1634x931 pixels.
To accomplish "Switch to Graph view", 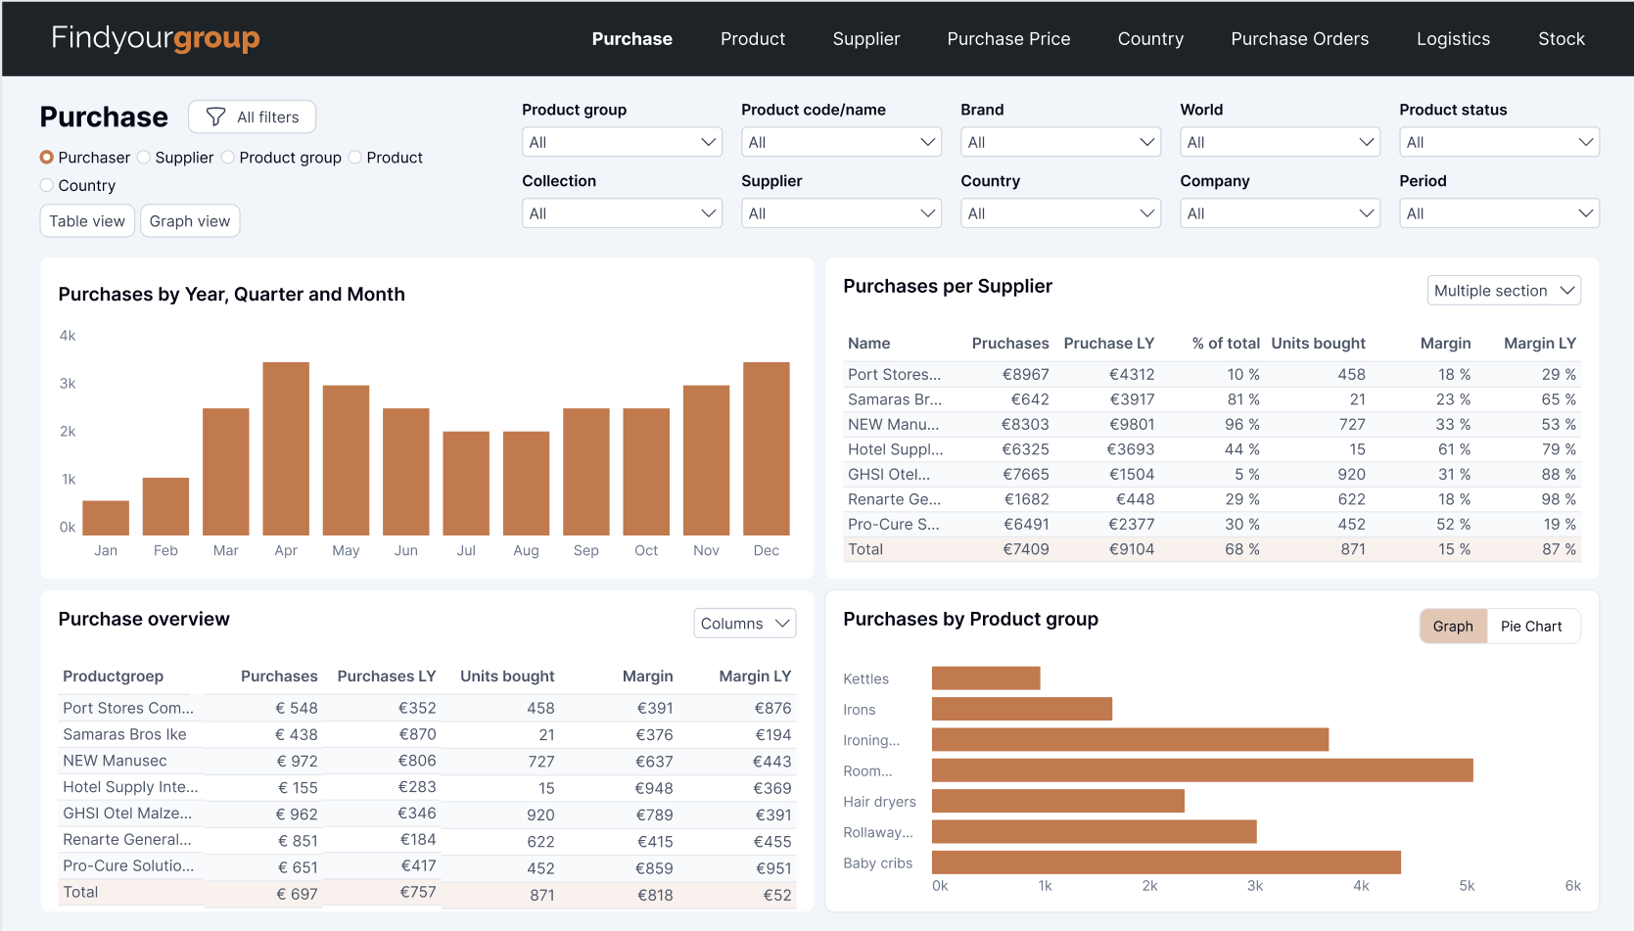I will (x=190, y=221).
